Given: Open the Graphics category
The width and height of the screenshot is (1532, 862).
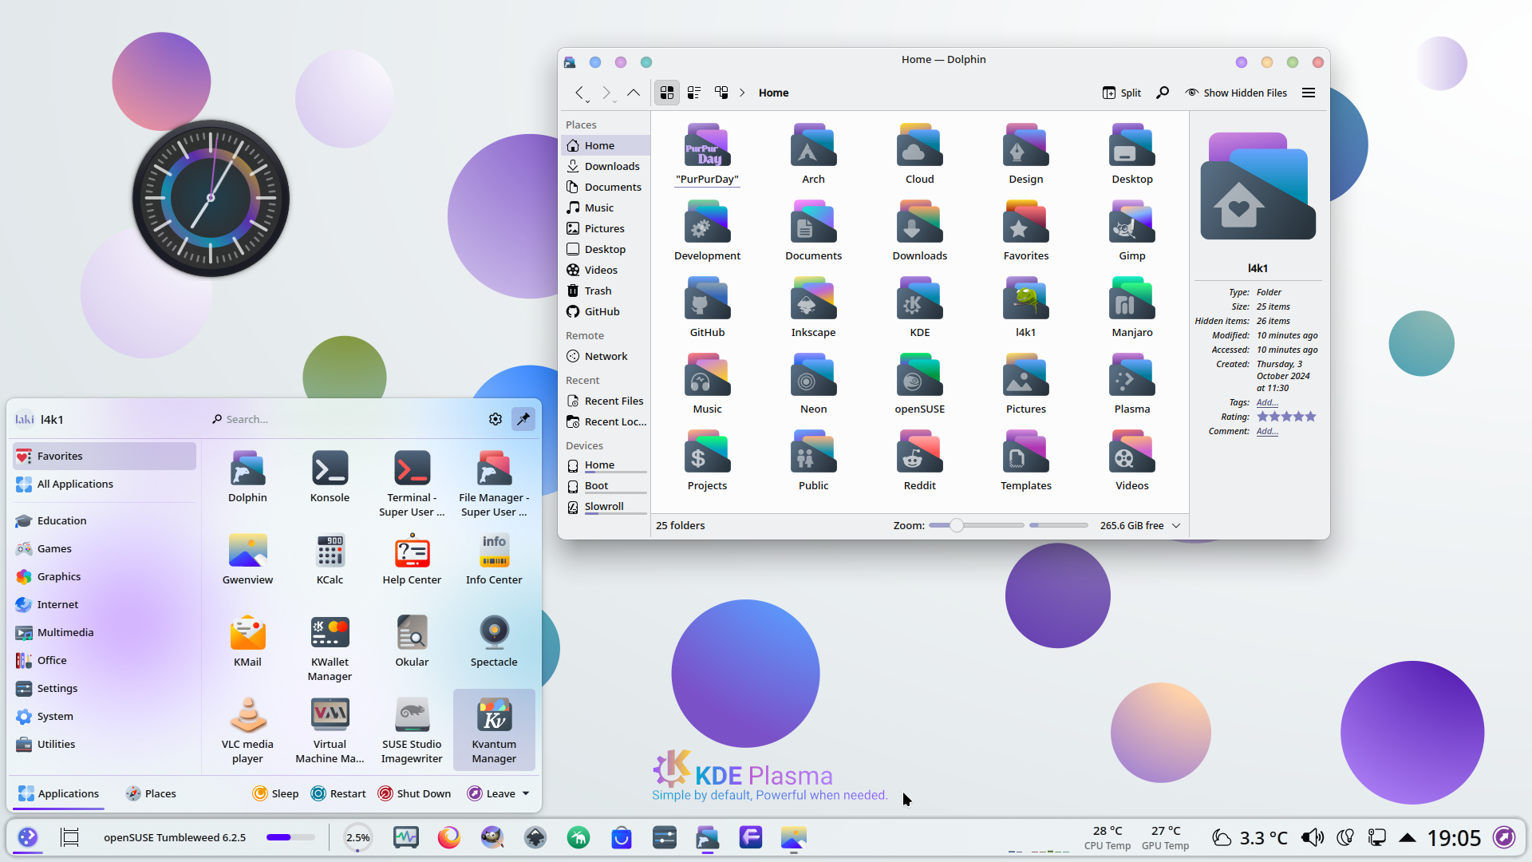Looking at the screenshot, I should pos(105,576).
